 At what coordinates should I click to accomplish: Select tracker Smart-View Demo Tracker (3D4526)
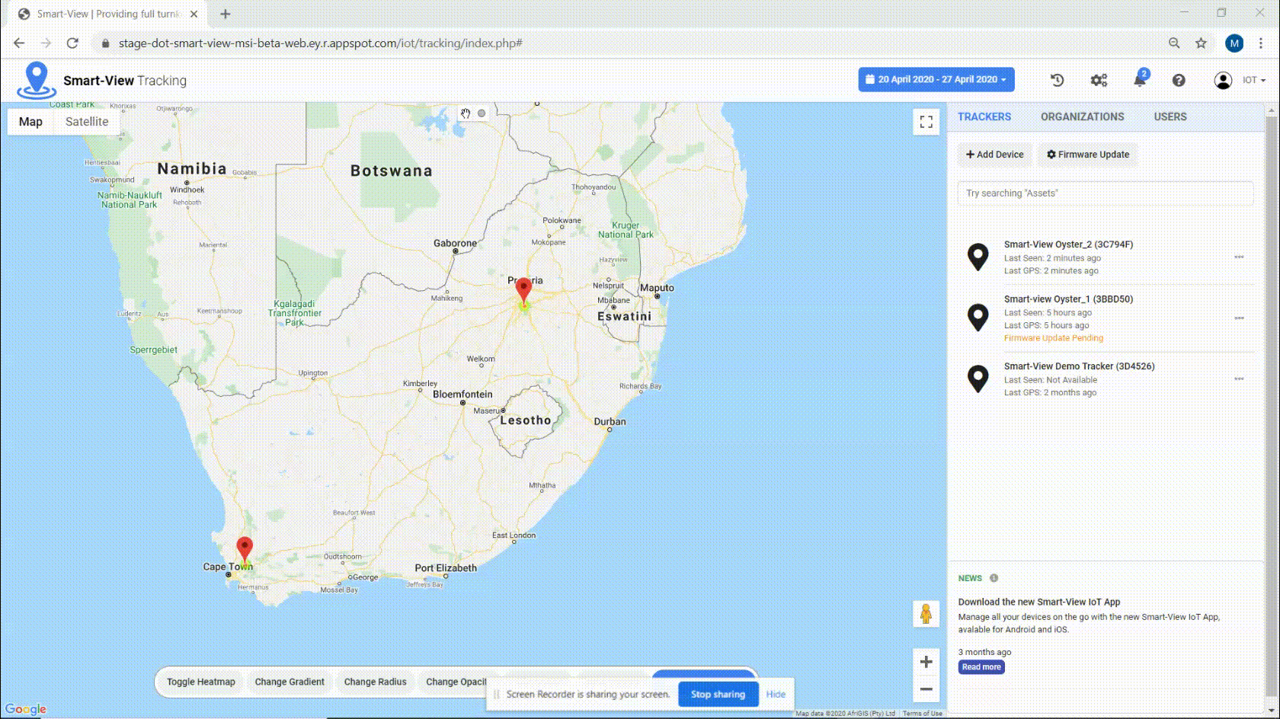pos(1079,366)
